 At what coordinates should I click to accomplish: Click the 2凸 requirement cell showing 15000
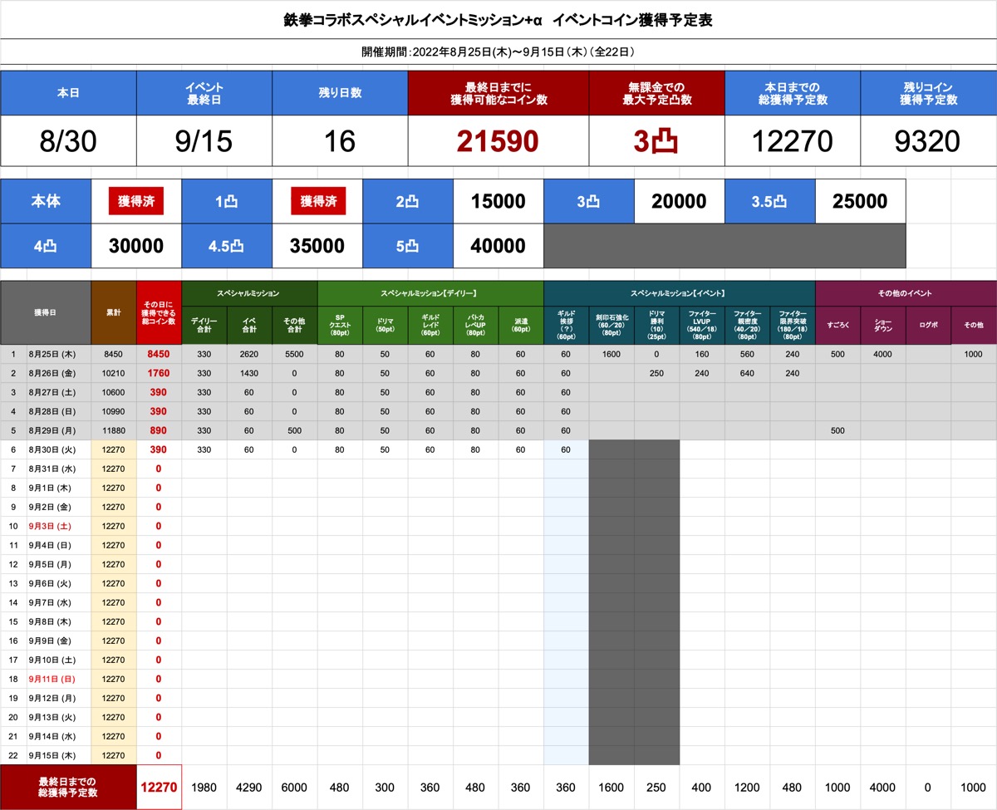pos(498,201)
